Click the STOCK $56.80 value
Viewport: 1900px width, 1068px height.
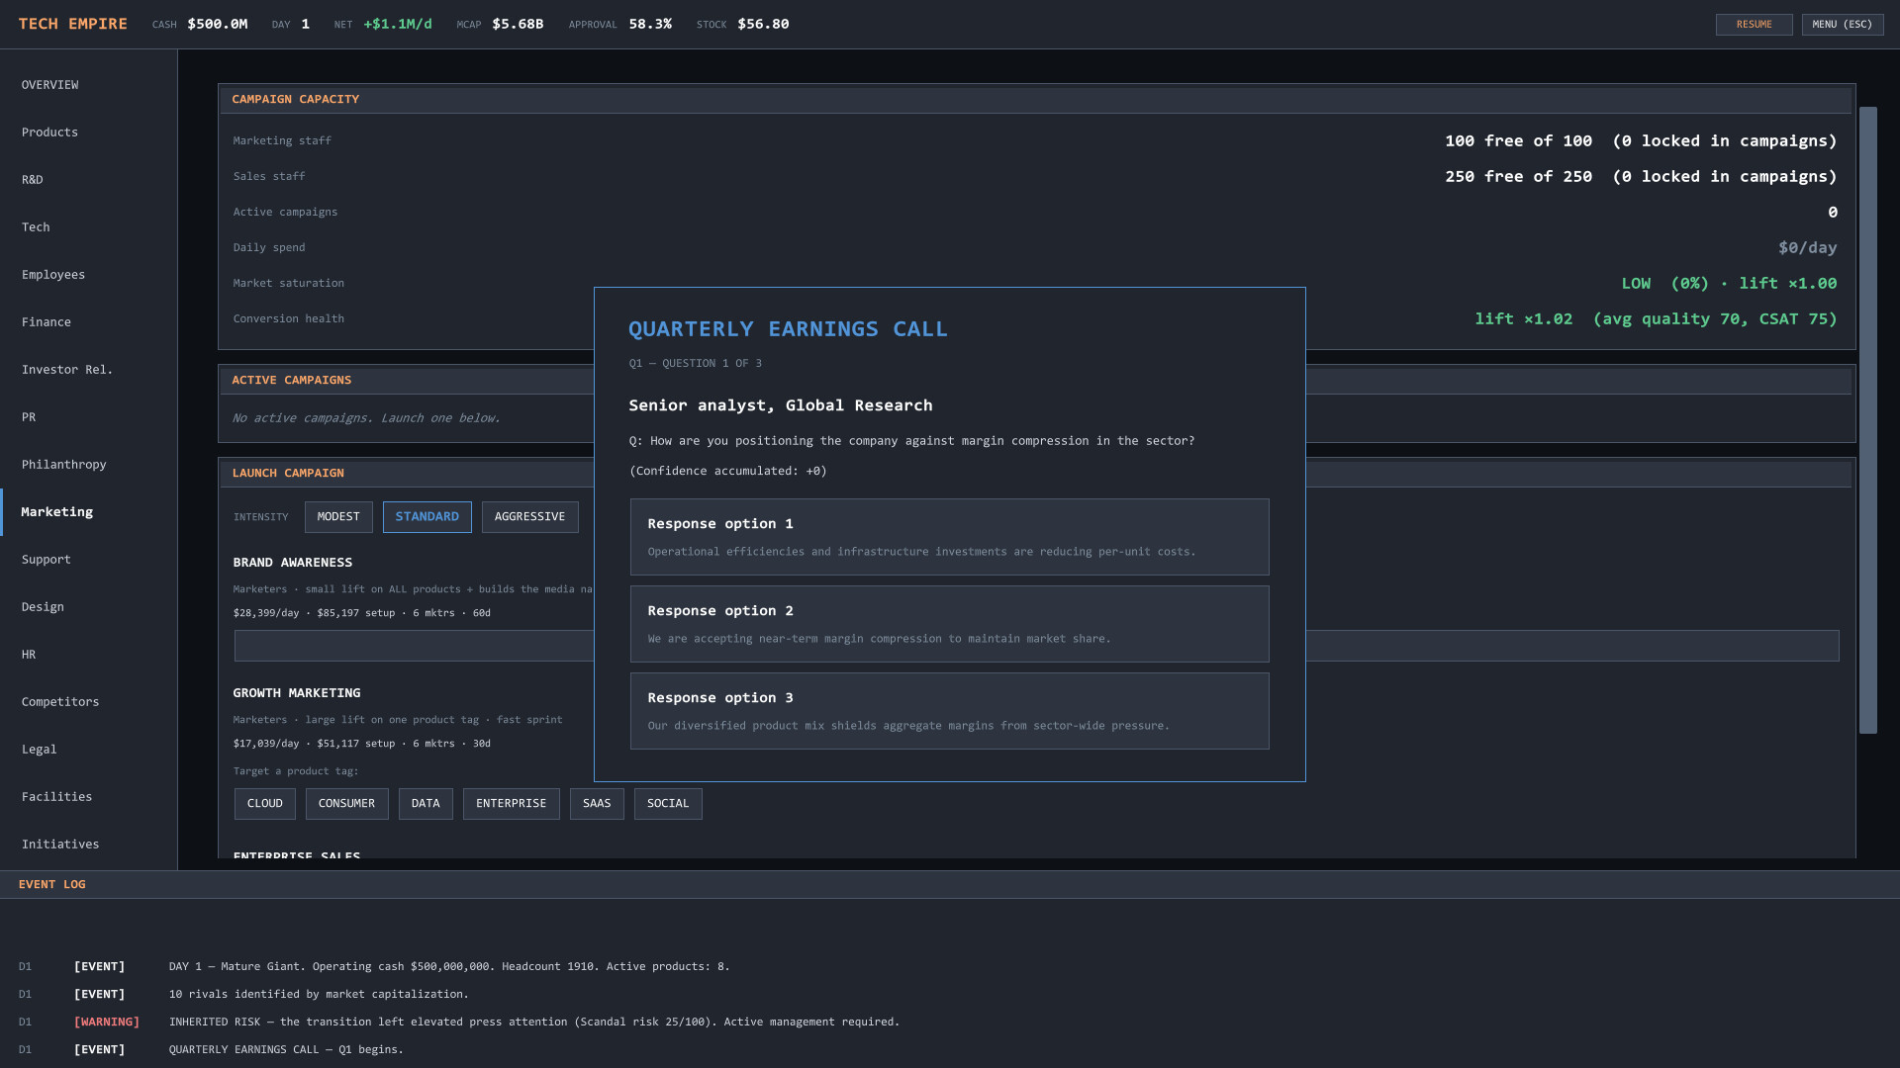763,24
